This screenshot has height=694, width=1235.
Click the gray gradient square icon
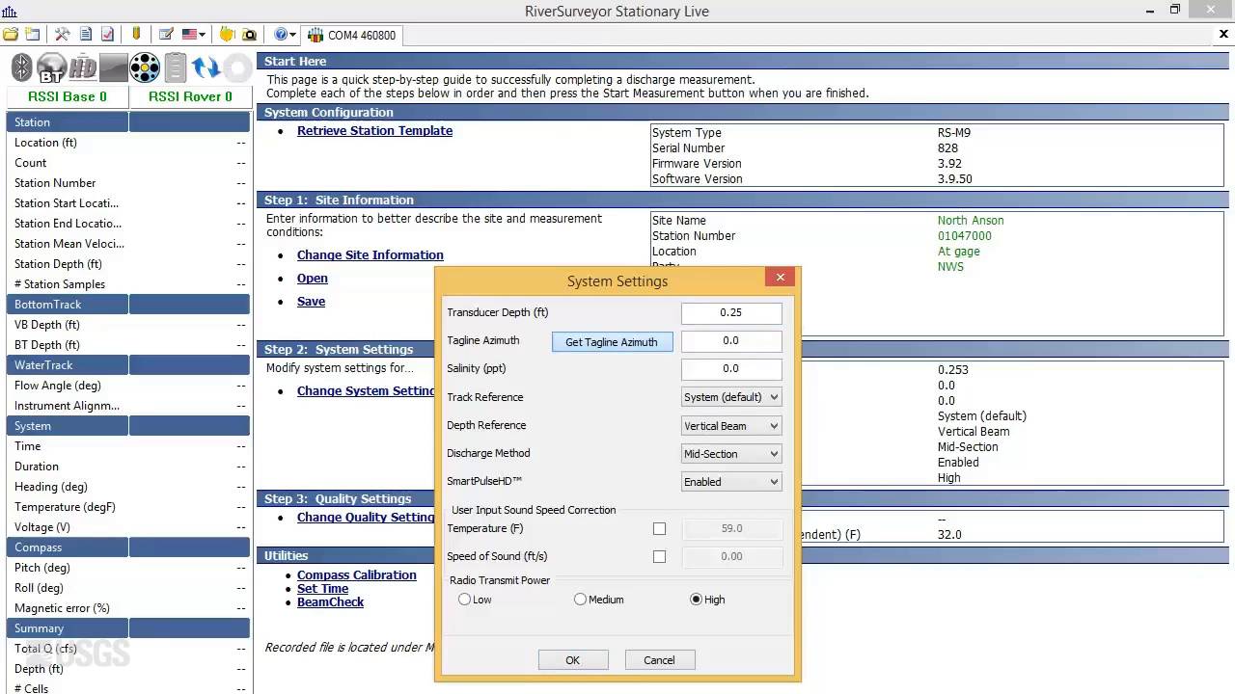[x=114, y=67]
